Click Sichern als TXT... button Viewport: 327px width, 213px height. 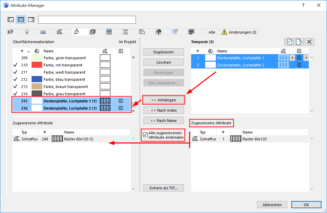coord(163,188)
